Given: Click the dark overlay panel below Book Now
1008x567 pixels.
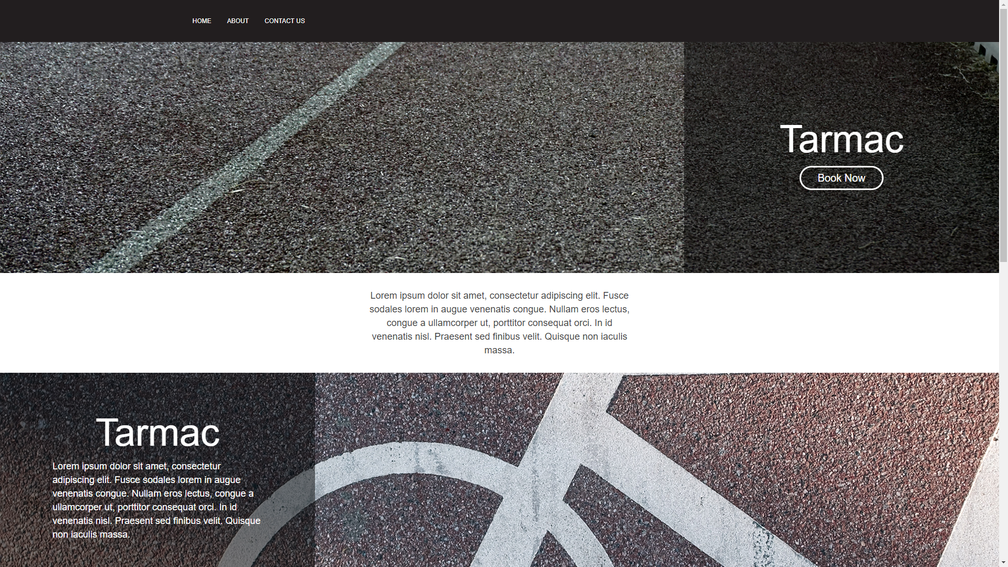Looking at the screenshot, I should point(841,231).
